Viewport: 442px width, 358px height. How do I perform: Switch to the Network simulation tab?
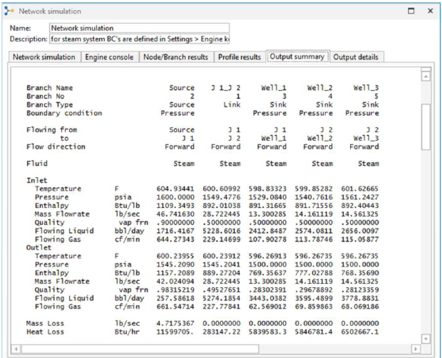point(44,57)
